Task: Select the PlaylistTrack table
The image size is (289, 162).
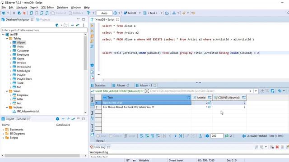Action: [x=24, y=79]
